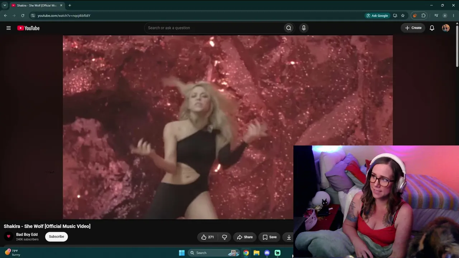The width and height of the screenshot is (459, 258).
Task: Open the Chrome three-dot menu
Action: pos(454,15)
